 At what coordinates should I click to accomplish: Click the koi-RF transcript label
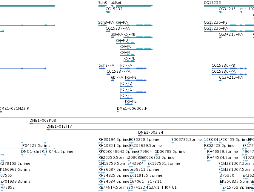pyautogui.click(x=125, y=52)
